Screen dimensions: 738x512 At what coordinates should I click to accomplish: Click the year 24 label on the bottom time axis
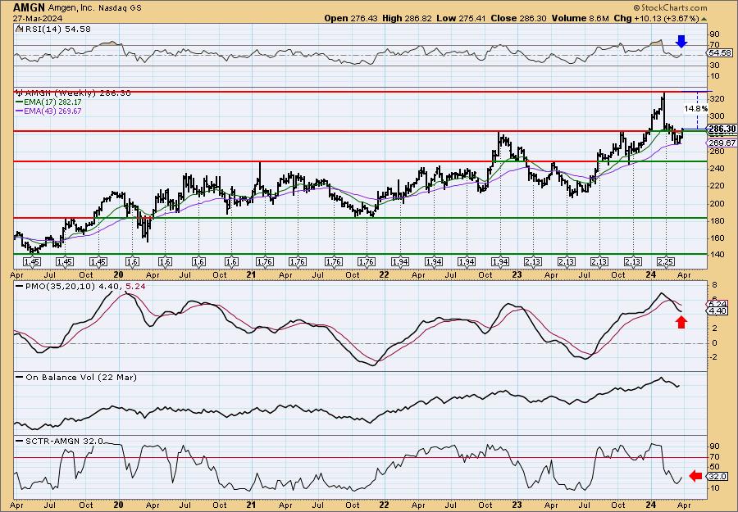click(650, 505)
